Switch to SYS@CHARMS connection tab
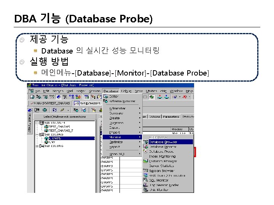This screenshot has width=274, height=205. [x=88, y=103]
